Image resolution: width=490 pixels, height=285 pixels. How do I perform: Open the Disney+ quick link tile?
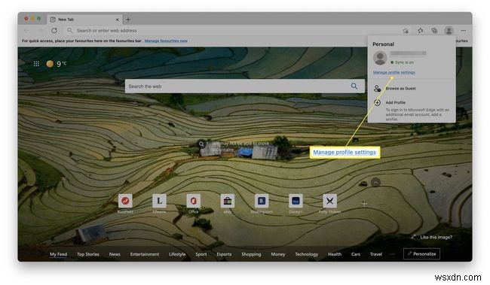point(296,201)
